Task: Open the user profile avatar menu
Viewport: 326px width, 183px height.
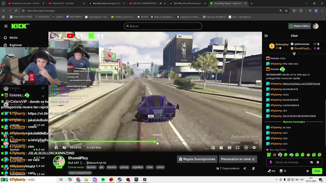Action: 316,26
